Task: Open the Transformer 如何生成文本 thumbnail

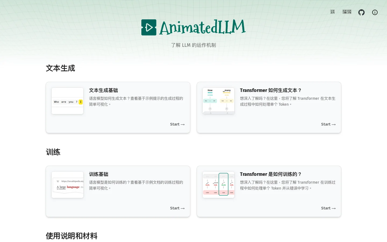Action: (218, 101)
